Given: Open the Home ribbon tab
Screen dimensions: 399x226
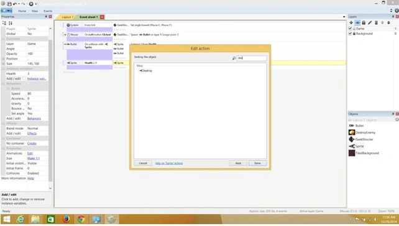Looking at the screenshot, I should point(22,11).
